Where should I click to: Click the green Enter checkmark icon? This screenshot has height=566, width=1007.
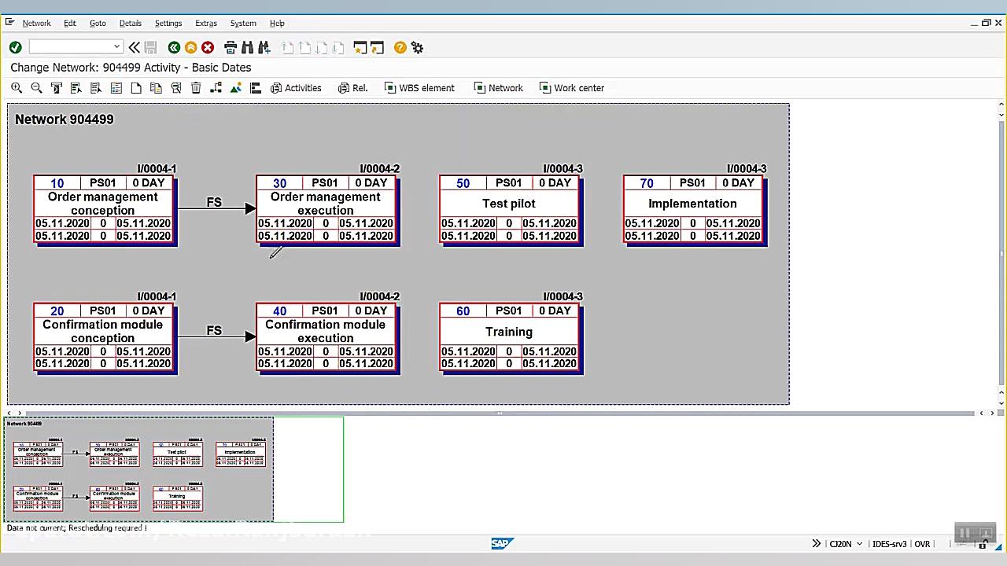(x=15, y=48)
